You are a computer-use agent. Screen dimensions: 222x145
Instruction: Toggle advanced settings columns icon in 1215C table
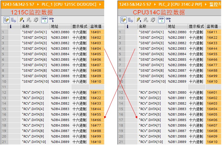[13, 20]
